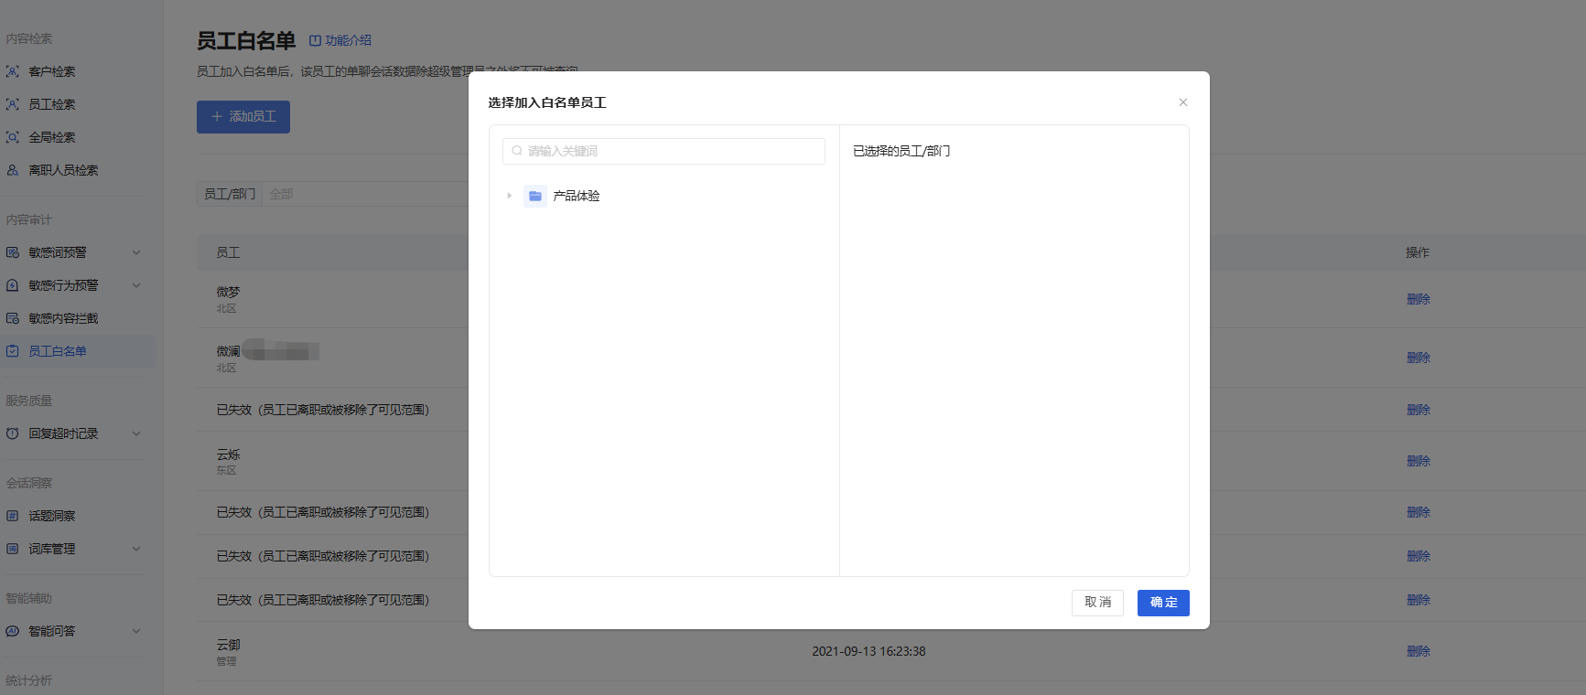Click the 2021-09-13 16:23:38 timestamp
Image resolution: width=1586 pixels, height=695 pixels.
click(869, 651)
